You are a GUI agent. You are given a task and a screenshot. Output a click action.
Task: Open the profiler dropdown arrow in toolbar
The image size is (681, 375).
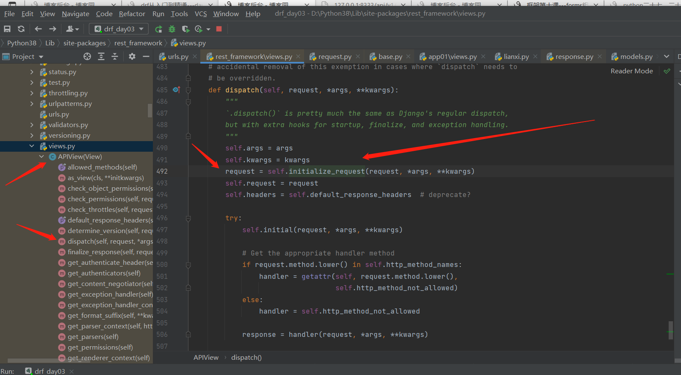point(208,29)
